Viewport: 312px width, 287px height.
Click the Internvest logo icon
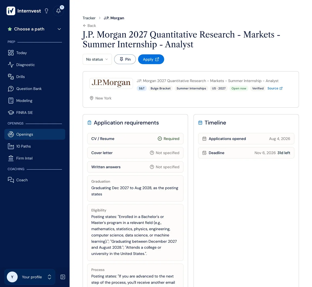pyautogui.click(x=11, y=11)
